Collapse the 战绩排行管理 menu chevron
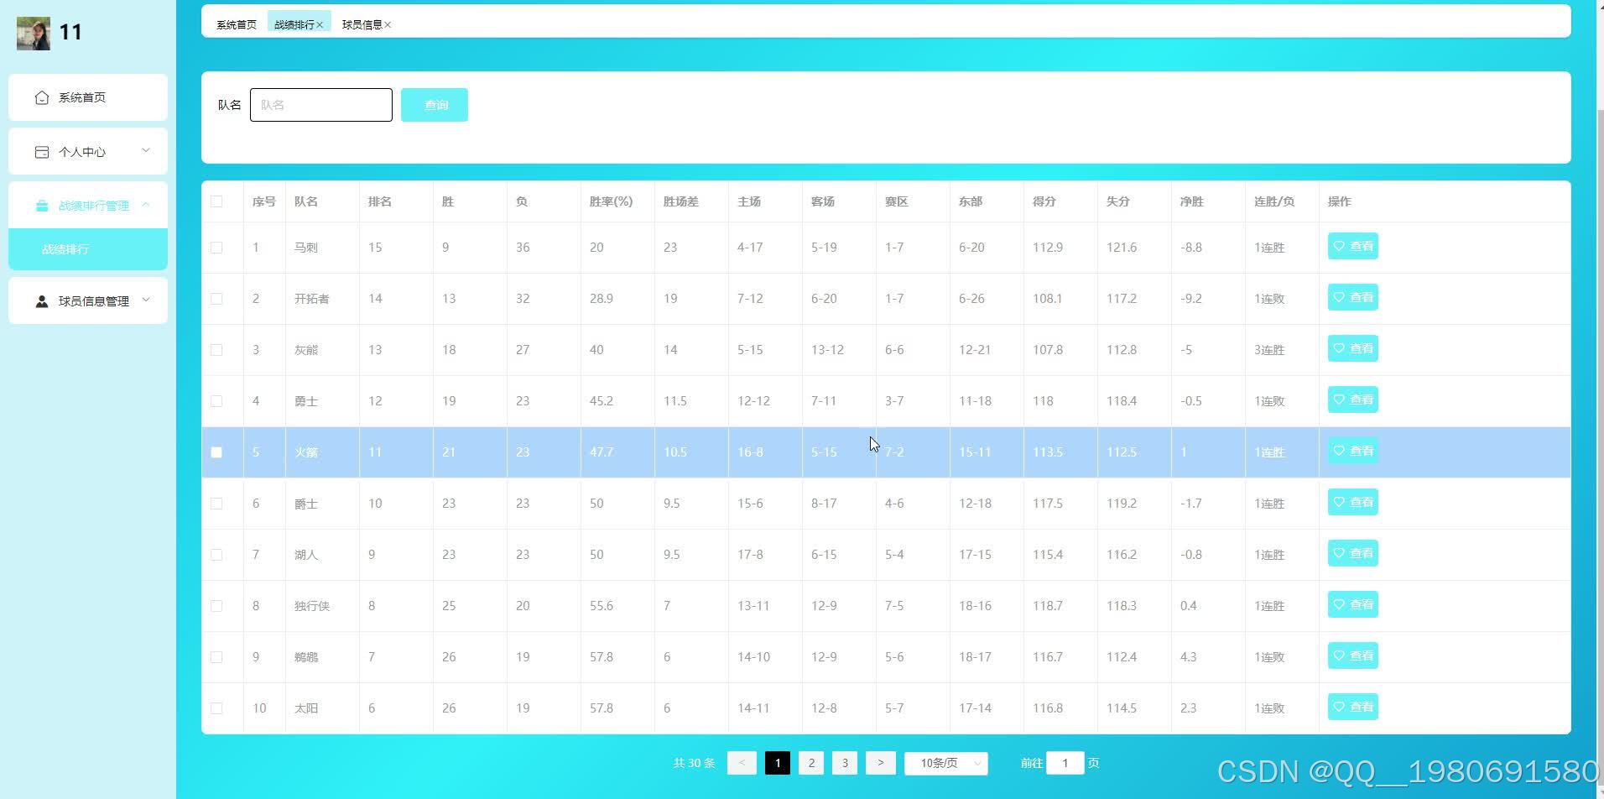Viewport: 1604px width, 799px height. pyautogui.click(x=146, y=205)
